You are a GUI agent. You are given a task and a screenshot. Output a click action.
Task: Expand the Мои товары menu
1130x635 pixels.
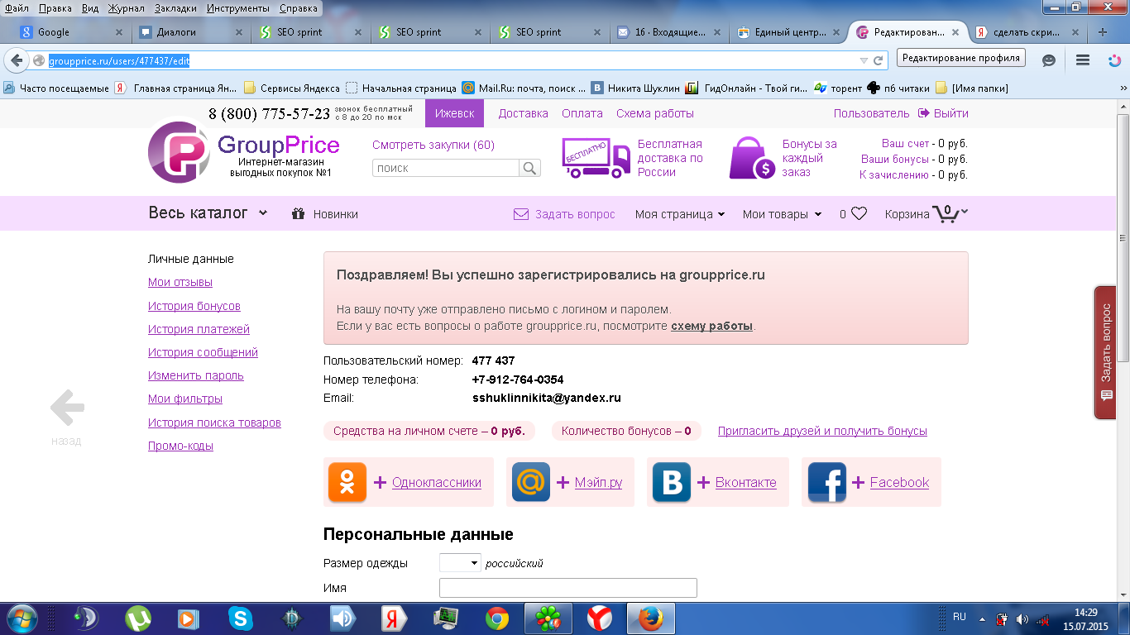[783, 214]
